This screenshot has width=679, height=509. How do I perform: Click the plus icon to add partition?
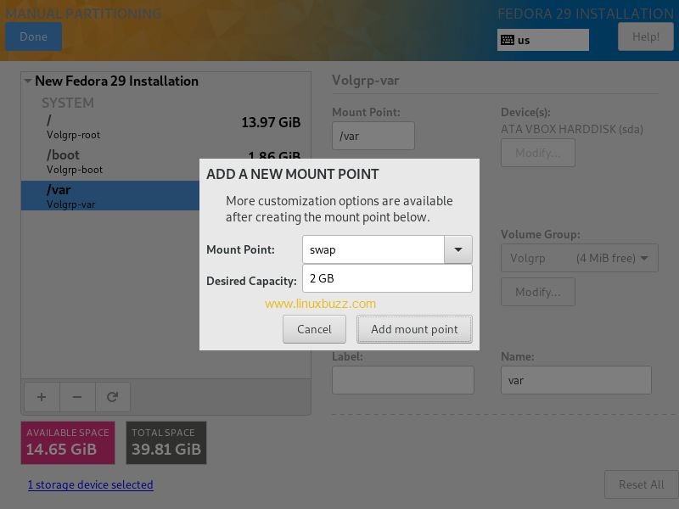(42, 397)
